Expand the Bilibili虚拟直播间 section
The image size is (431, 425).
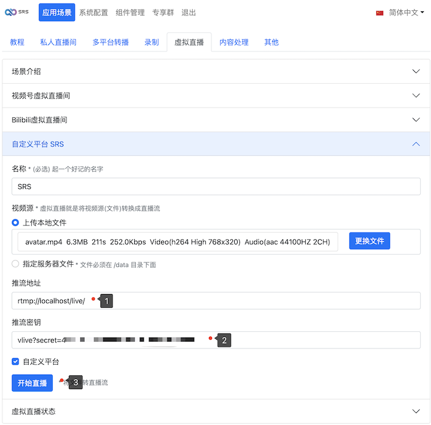coord(215,120)
